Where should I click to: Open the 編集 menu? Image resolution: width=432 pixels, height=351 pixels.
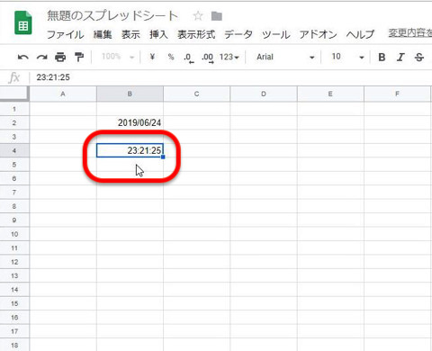(103, 34)
